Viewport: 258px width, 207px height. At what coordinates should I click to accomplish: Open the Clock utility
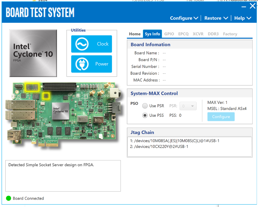pyautogui.click(x=91, y=44)
